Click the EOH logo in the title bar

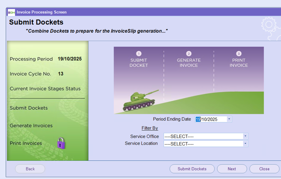pos(11,12)
